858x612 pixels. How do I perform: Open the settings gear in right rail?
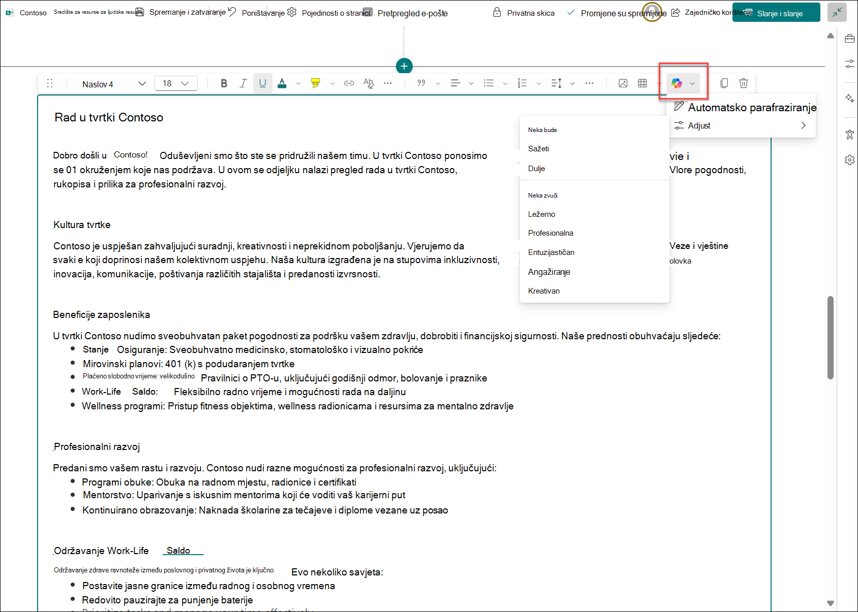pyautogui.click(x=849, y=160)
